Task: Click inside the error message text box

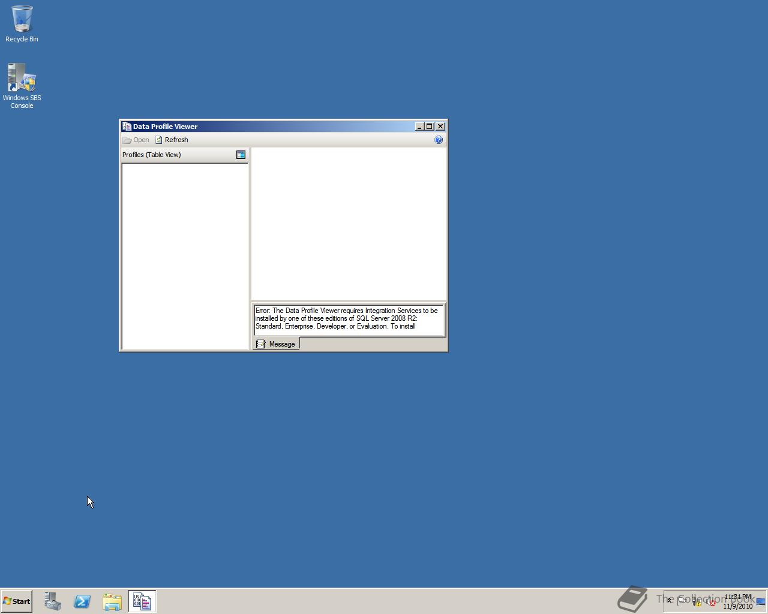Action: click(x=349, y=319)
